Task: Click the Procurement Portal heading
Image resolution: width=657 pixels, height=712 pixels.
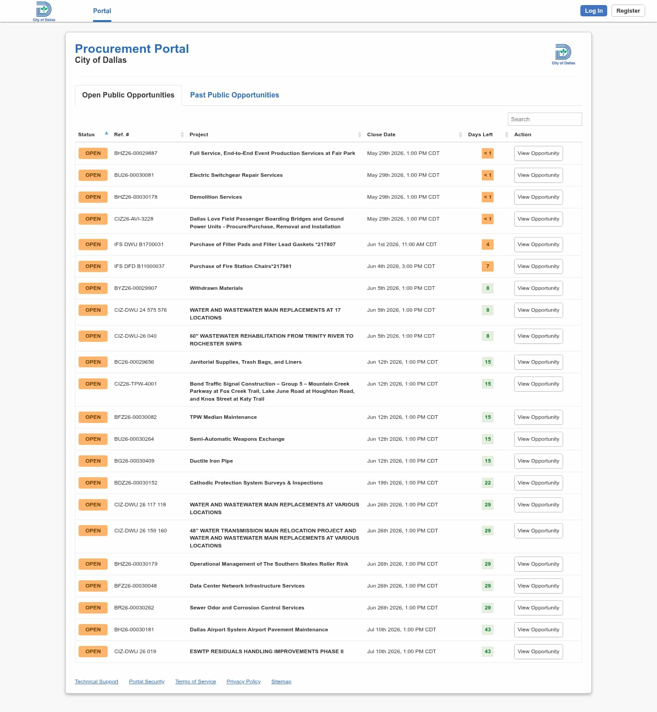Action: pos(132,49)
